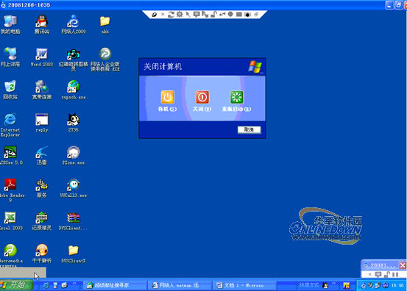
Task: Click the taskbar clock showing 16:46
Action: (397, 286)
